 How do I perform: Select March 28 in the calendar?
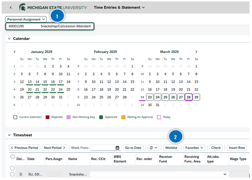[188, 97]
